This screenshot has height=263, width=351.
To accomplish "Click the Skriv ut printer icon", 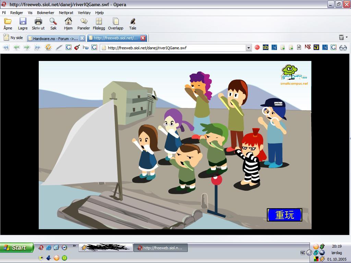I will (38, 22).
